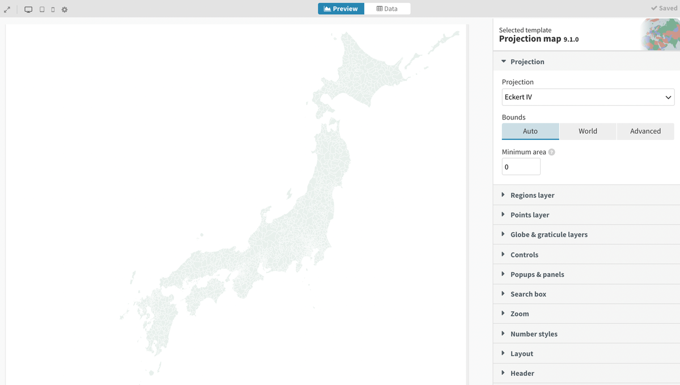Expand Globe & graticule layers section
Viewport: 680px width, 385px height.
[586, 235]
